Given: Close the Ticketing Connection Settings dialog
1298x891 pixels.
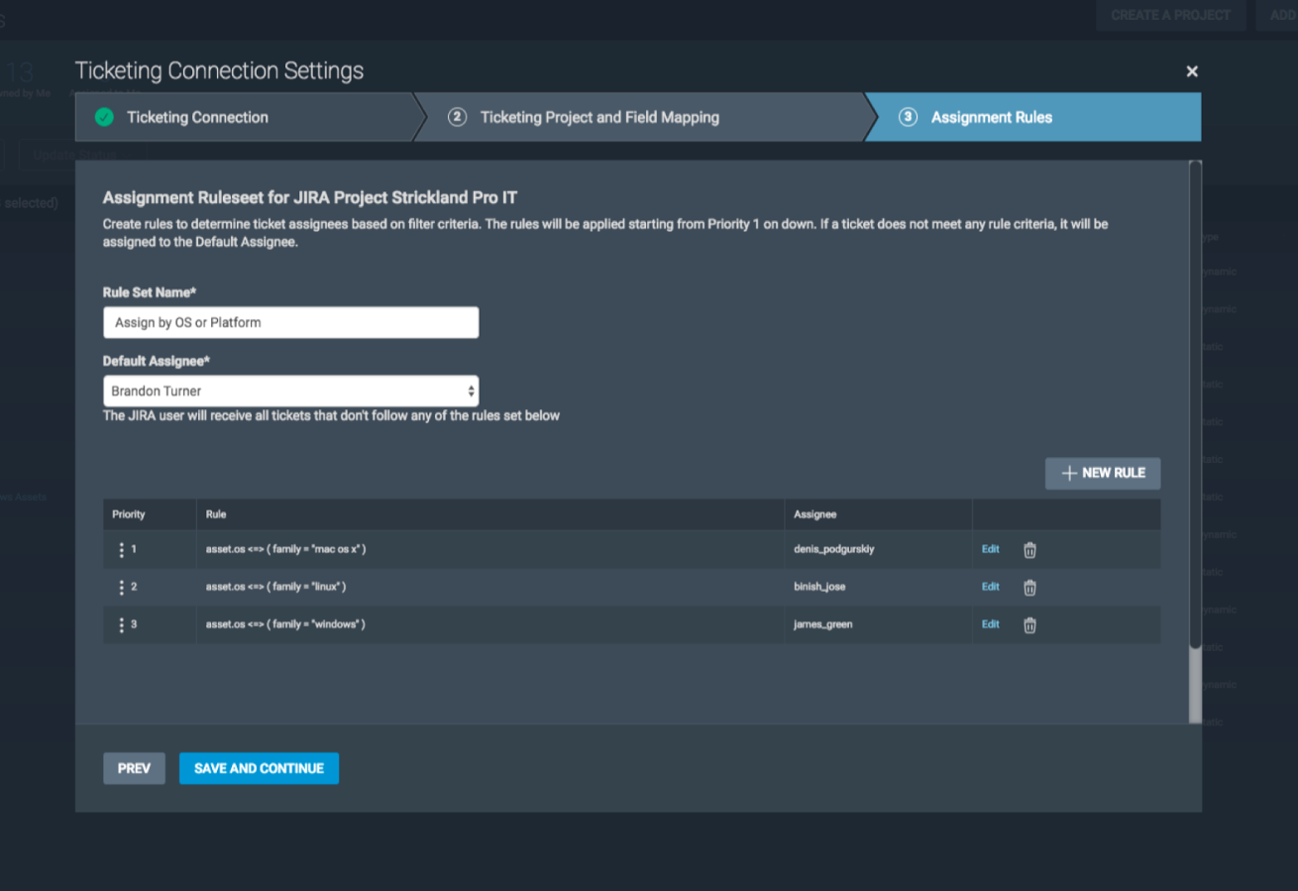Looking at the screenshot, I should [1192, 71].
